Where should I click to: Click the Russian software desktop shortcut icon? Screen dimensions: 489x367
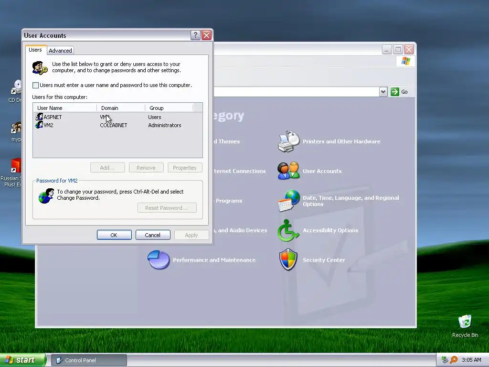[x=16, y=166]
